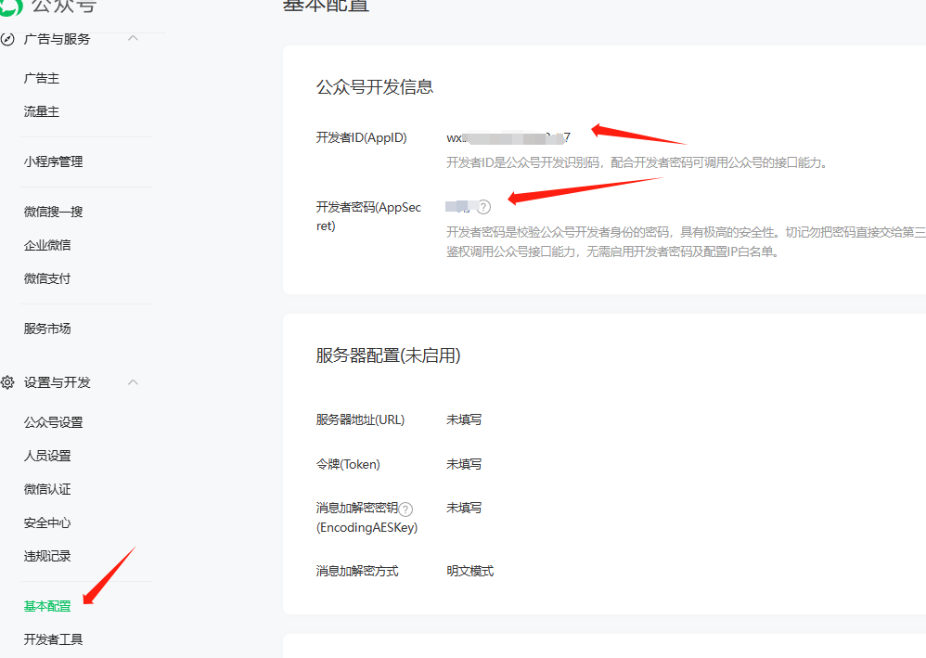Open 微信搜一搜 menu item
The width and height of the screenshot is (926, 658).
53,212
